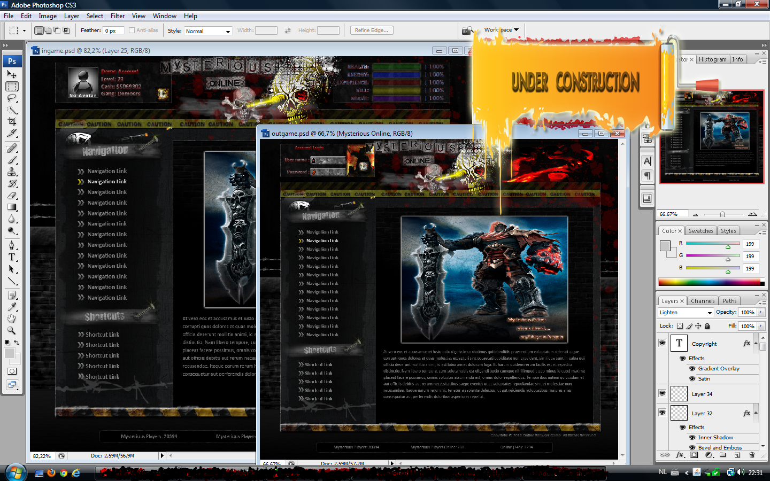Screen dimensions: 770x481
Task: Open the Filter menu
Action: (118, 16)
